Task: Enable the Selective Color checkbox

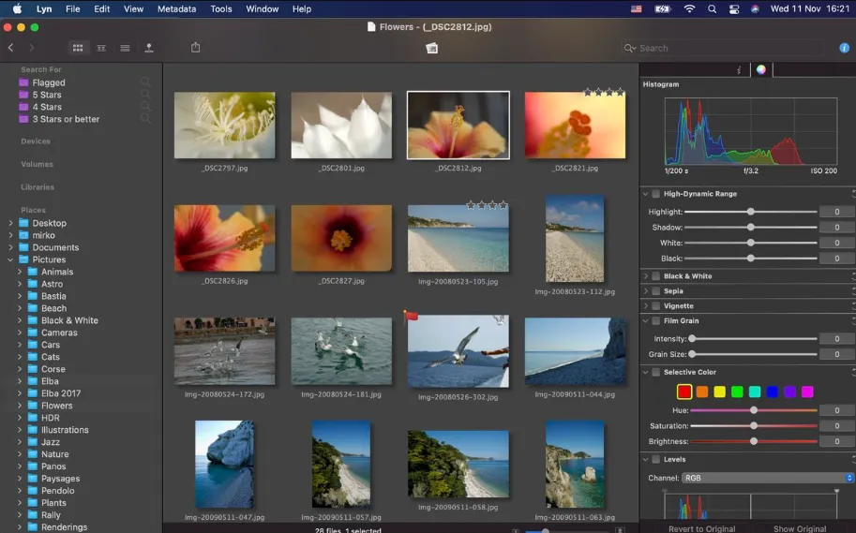Action: pos(655,372)
